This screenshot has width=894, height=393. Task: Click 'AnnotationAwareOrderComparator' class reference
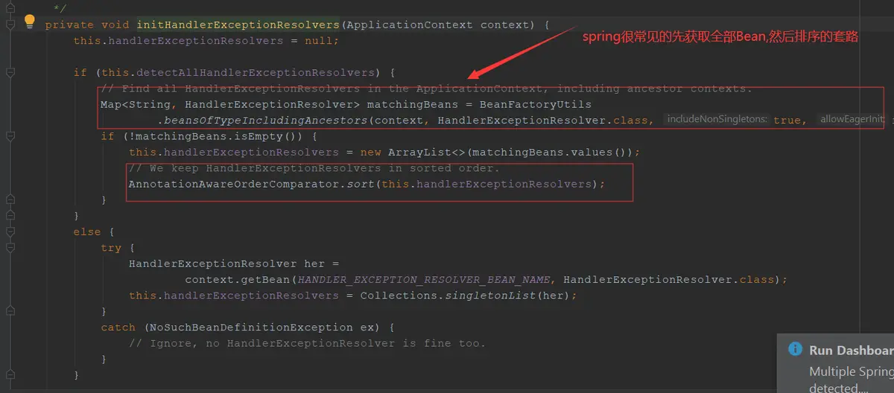click(234, 184)
